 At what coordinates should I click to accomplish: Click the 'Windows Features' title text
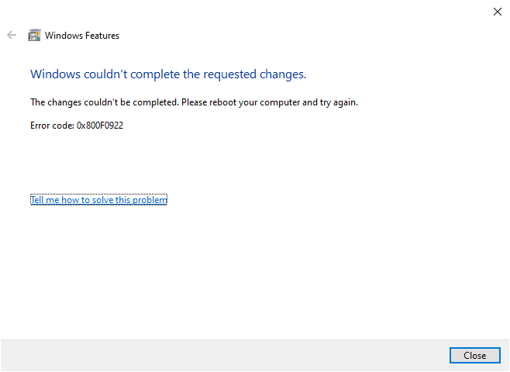tap(82, 35)
